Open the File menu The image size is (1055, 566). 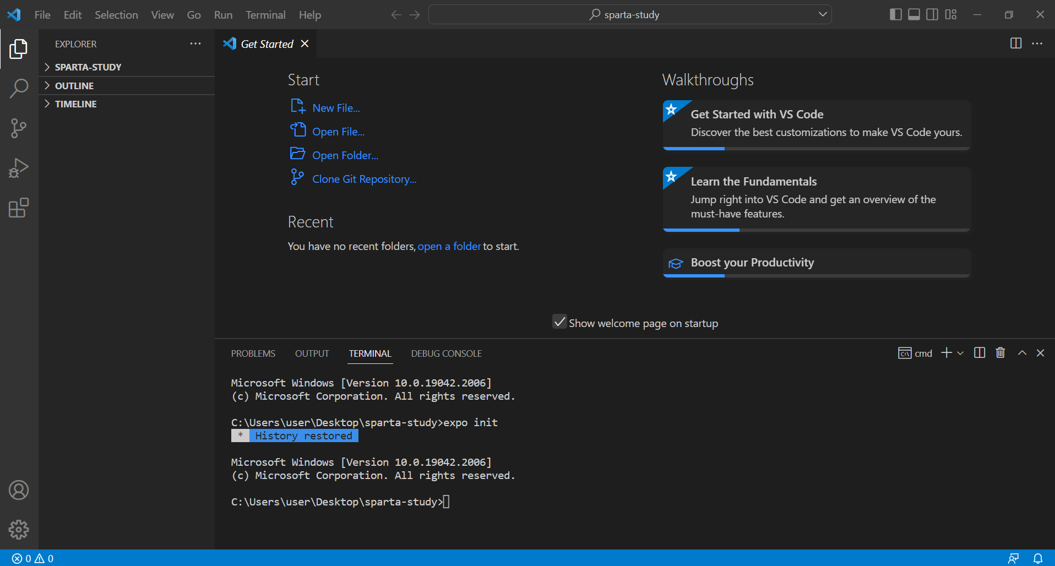pyautogui.click(x=42, y=15)
